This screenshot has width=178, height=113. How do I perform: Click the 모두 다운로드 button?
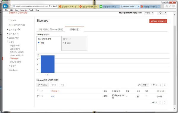pyautogui.click(x=42, y=85)
